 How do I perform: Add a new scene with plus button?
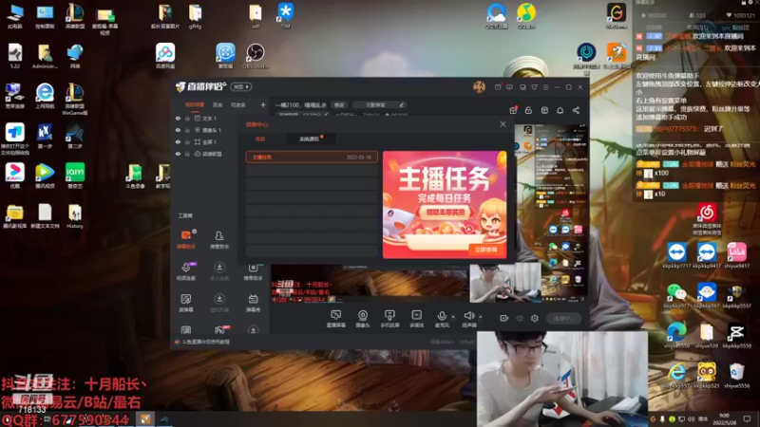[263, 104]
